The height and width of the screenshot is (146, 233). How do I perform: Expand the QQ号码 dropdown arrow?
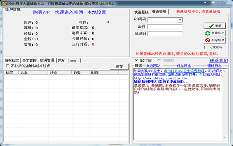tap(180, 20)
